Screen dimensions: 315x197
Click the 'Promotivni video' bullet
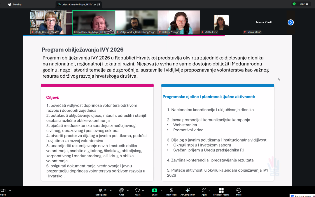click(188, 130)
